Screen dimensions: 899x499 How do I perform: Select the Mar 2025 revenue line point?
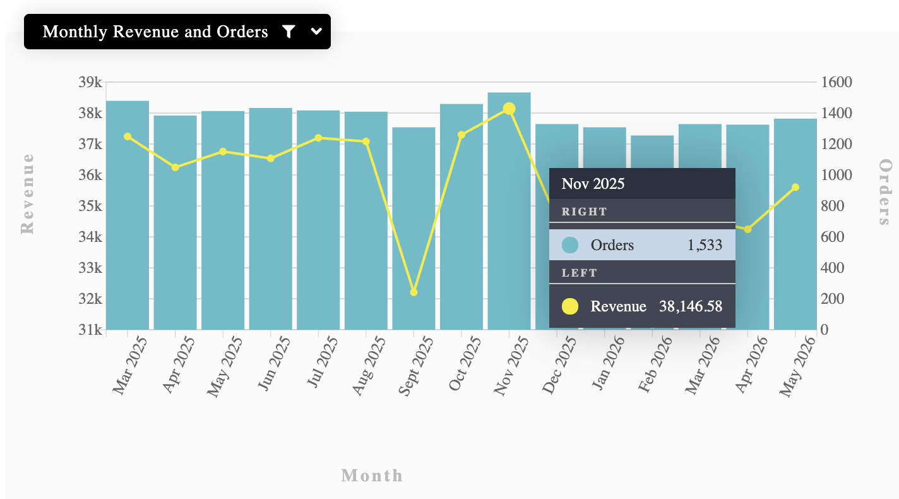point(128,136)
